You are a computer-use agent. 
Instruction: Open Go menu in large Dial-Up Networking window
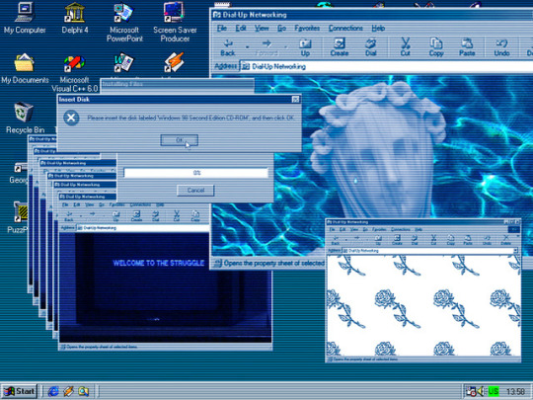pyautogui.click(x=281, y=29)
